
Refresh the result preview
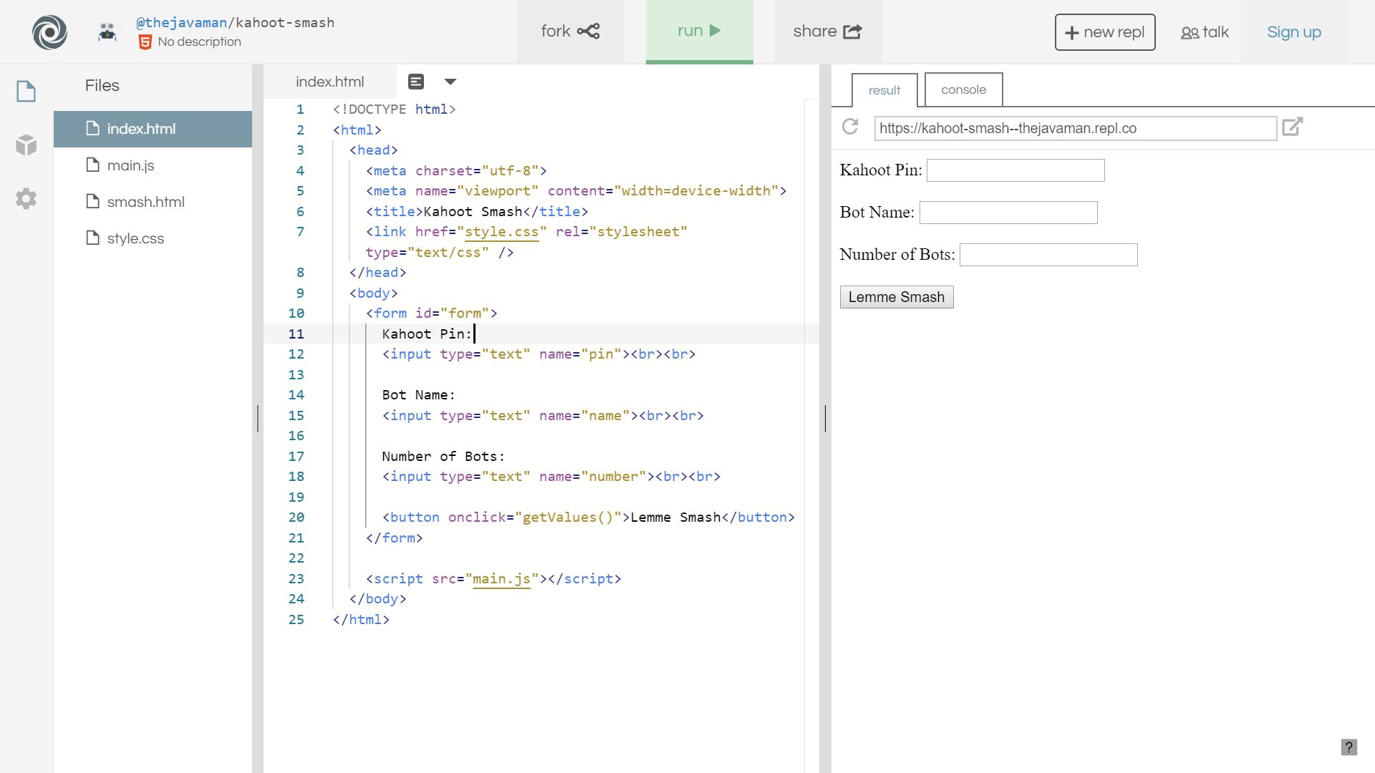coord(850,127)
